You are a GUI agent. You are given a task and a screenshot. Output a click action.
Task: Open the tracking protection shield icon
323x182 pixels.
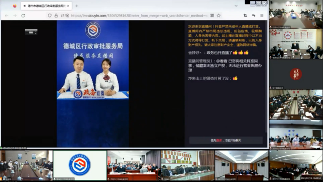(49, 16)
